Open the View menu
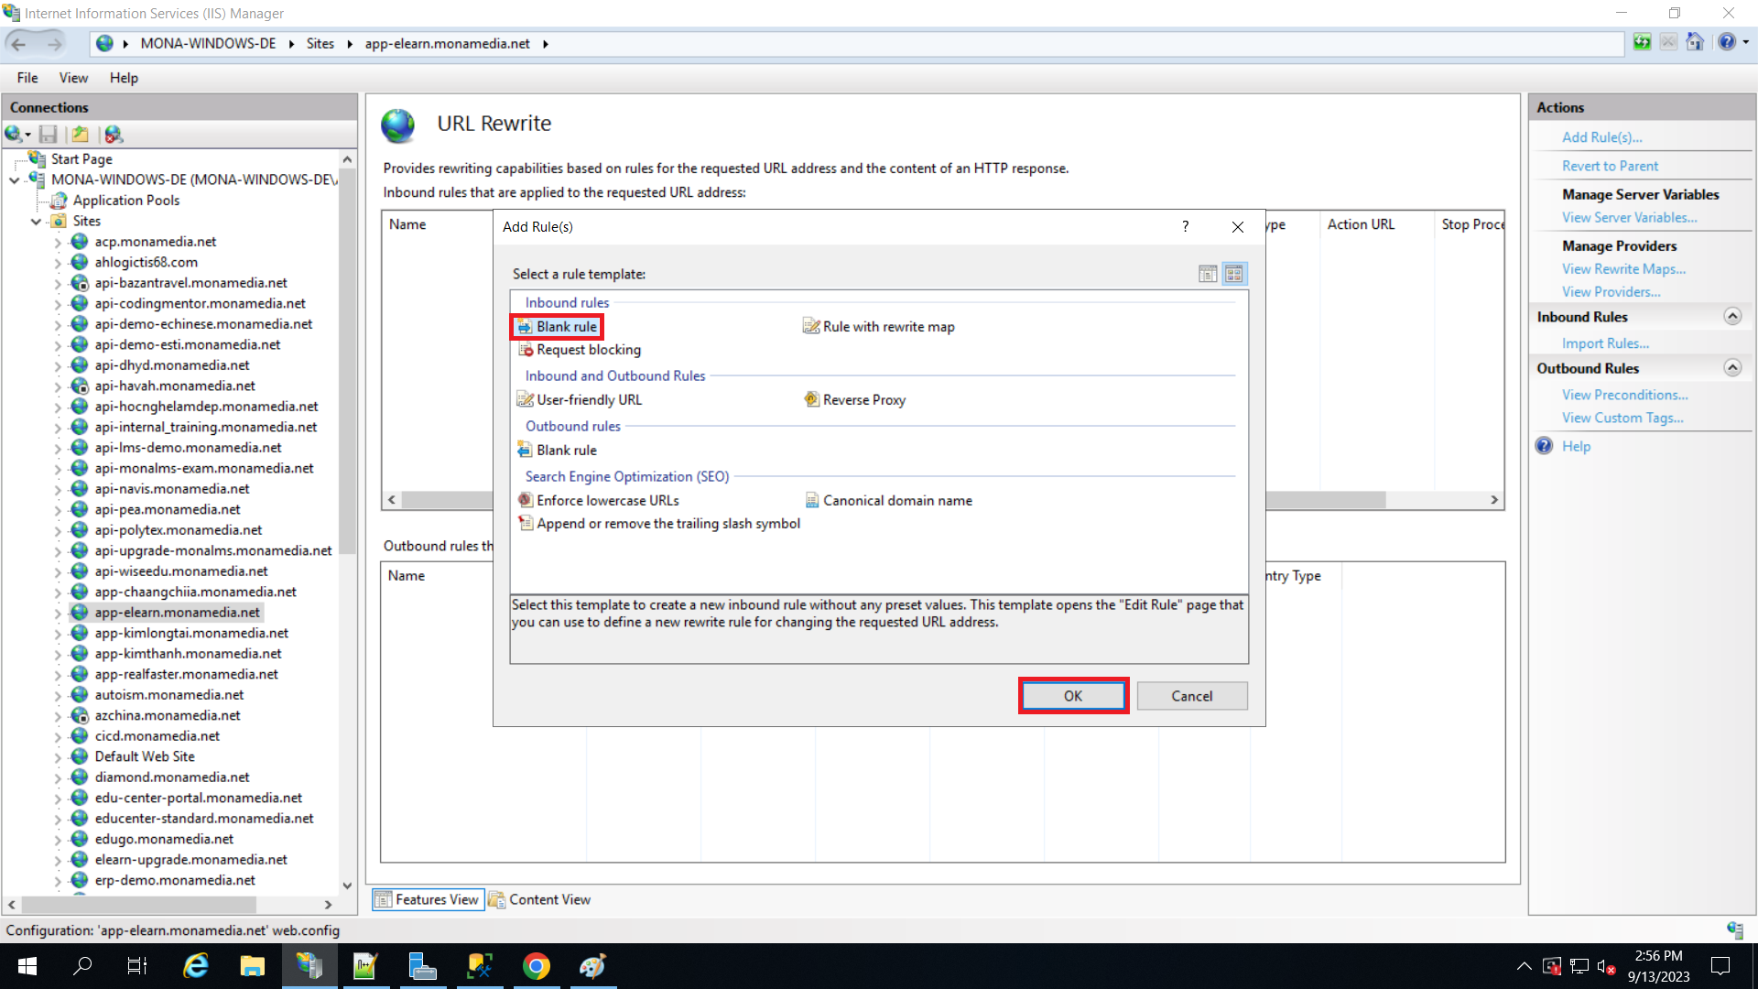 (73, 78)
